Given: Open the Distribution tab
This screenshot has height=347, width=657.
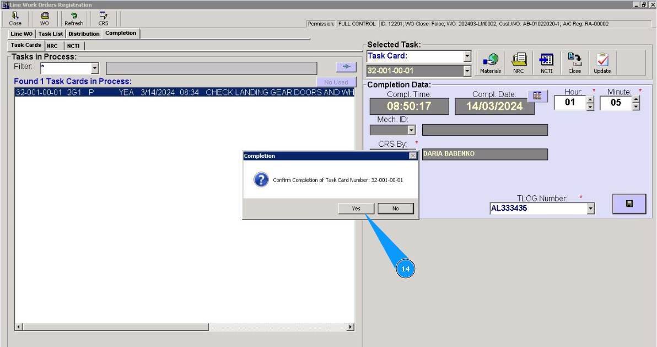Looking at the screenshot, I should [84, 34].
